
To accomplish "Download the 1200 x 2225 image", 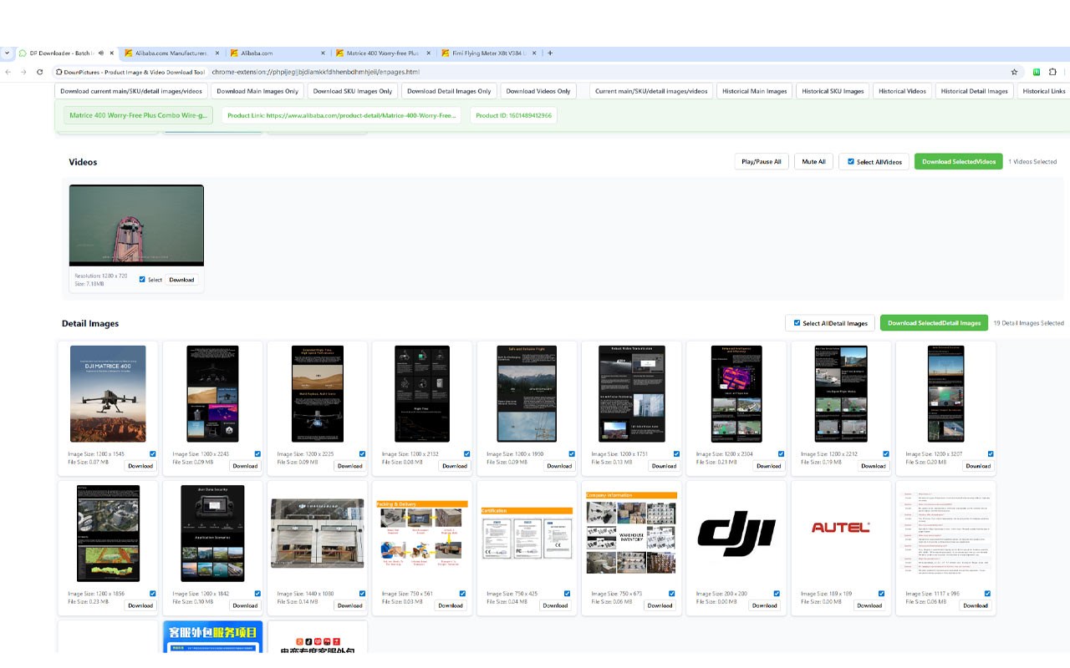I will 349,466.
